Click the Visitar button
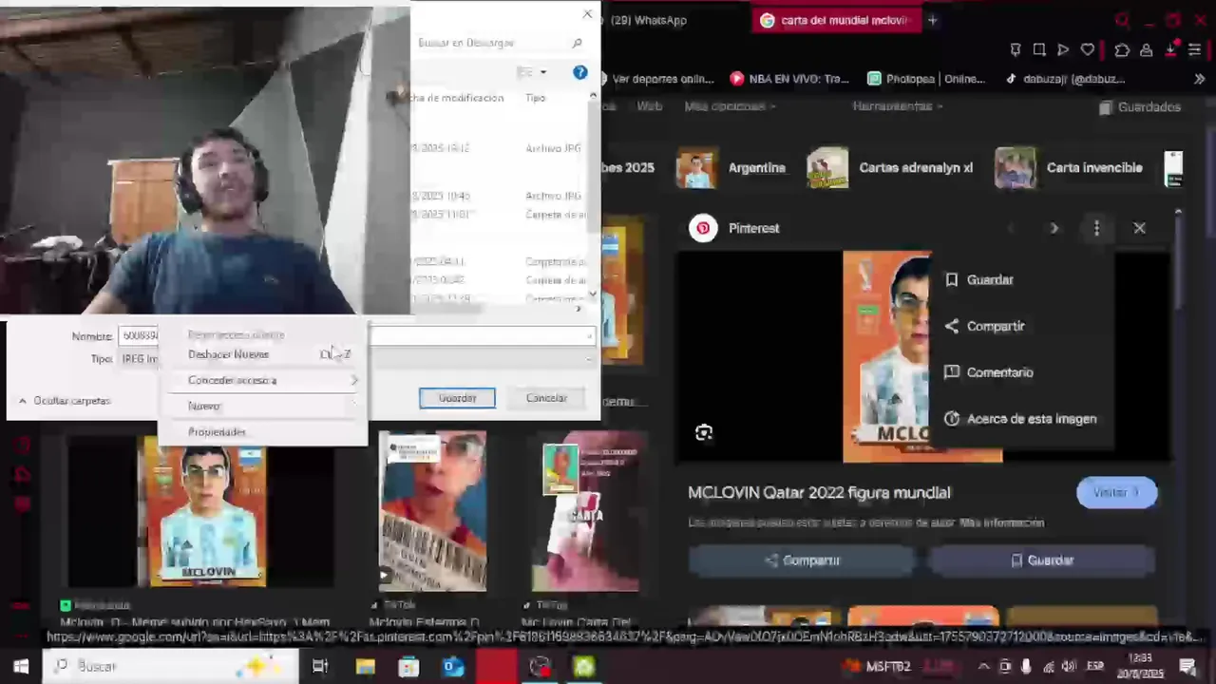1216x684 pixels. [1116, 492]
